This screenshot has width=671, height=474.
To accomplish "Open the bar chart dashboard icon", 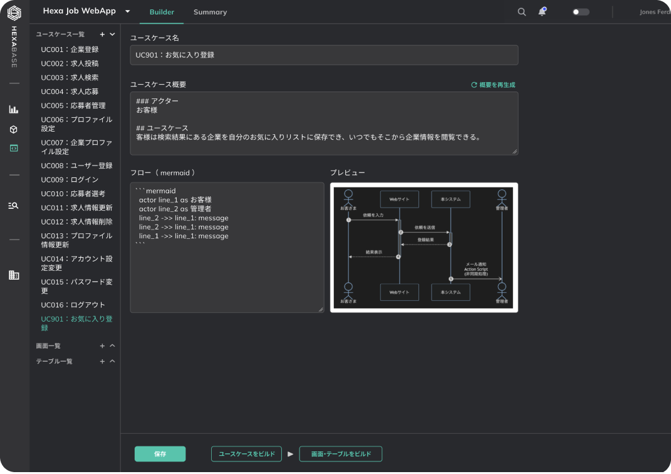I will 14,110.
